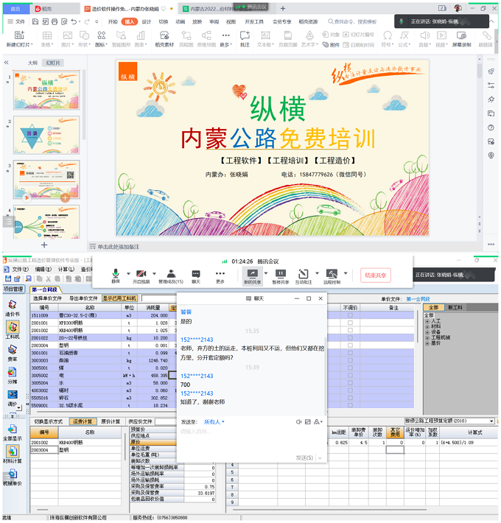Click the save icon in WPS quick toolbar
Viewport: 501px width, 523px height.
(35, 21)
